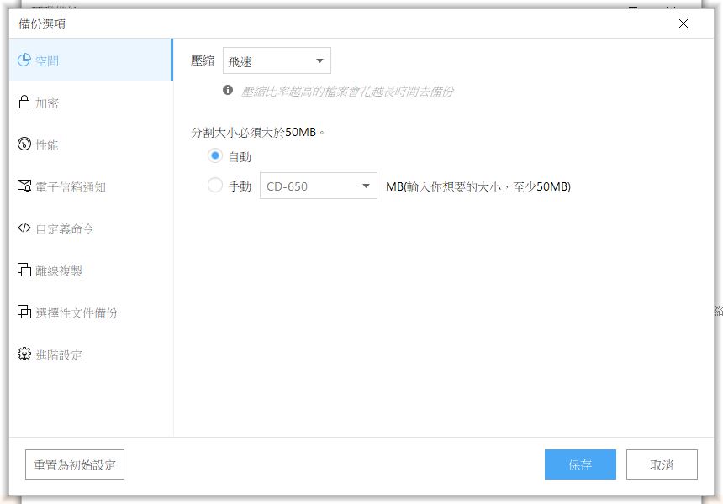Go to the 性能 tab
The width and height of the screenshot is (723, 504).
pos(91,144)
